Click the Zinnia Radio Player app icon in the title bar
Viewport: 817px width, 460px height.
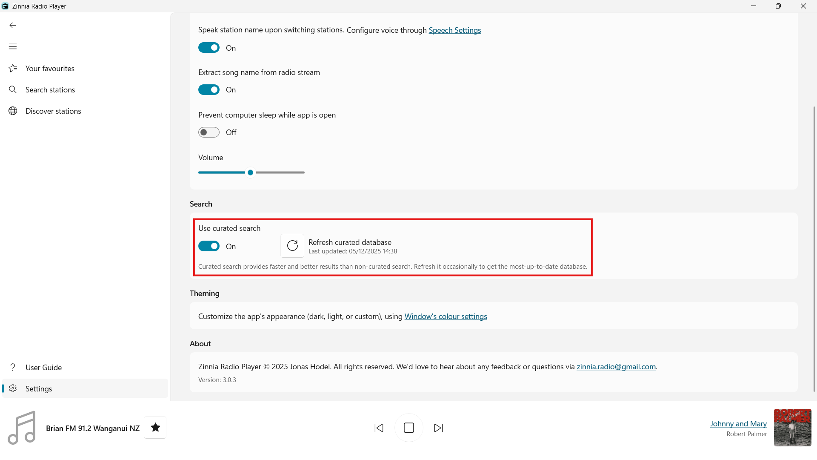click(5, 6)
